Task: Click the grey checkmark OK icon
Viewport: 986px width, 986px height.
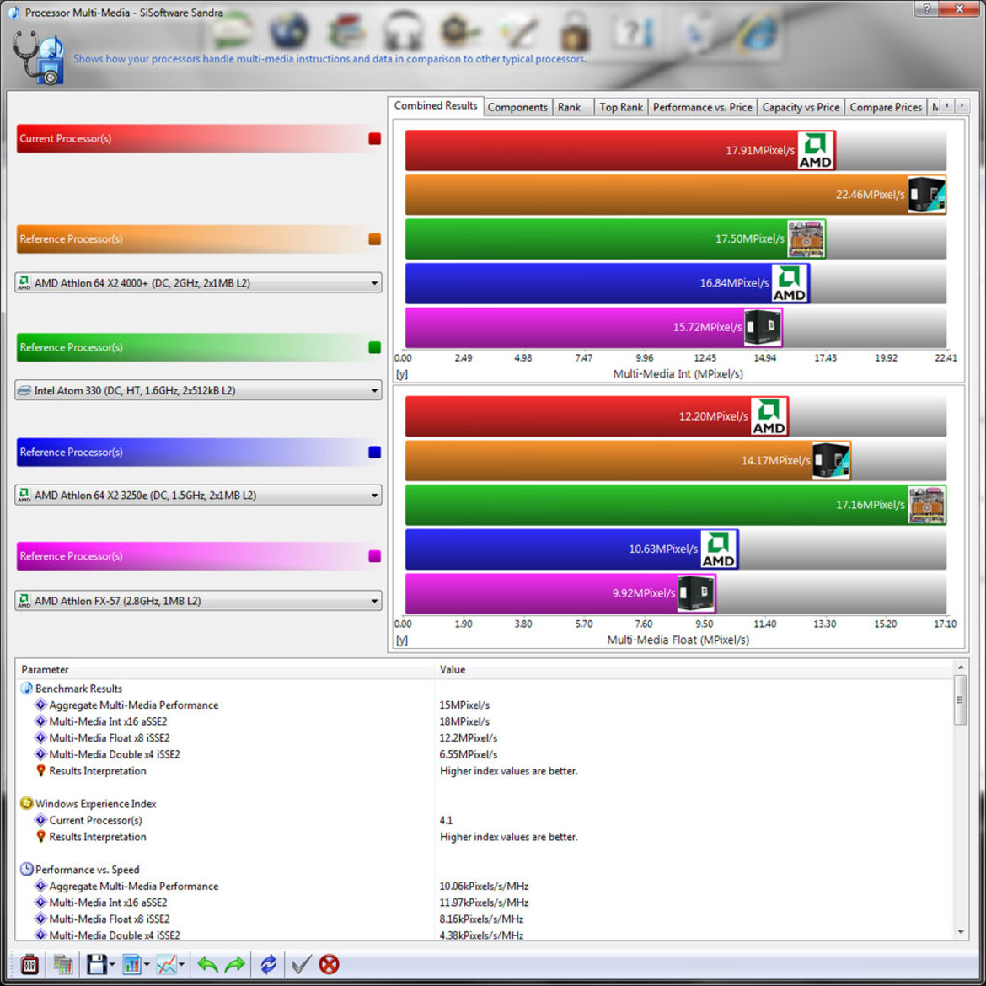Action: pos(301,964)
